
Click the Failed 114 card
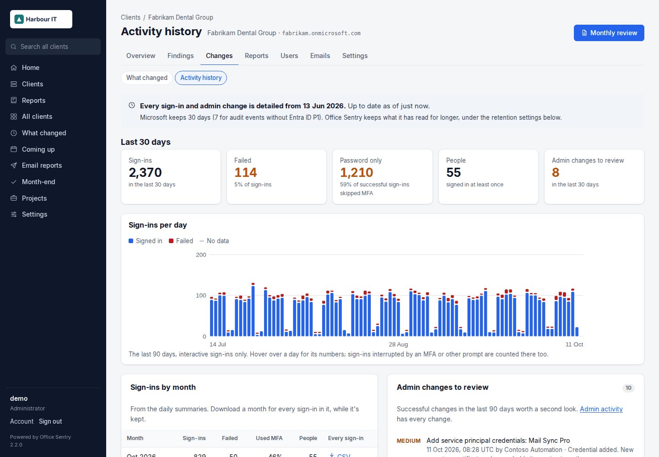pyautogui.click(x=276, y=176)
